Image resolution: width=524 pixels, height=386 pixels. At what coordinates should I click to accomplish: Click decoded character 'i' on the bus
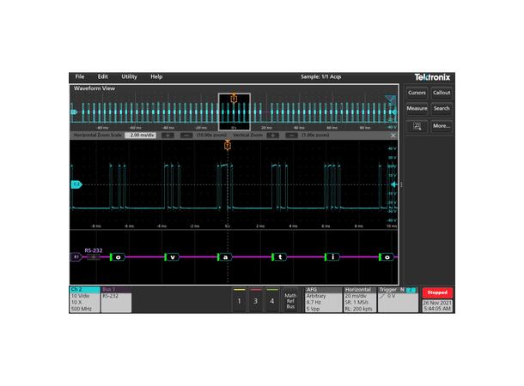332,256
